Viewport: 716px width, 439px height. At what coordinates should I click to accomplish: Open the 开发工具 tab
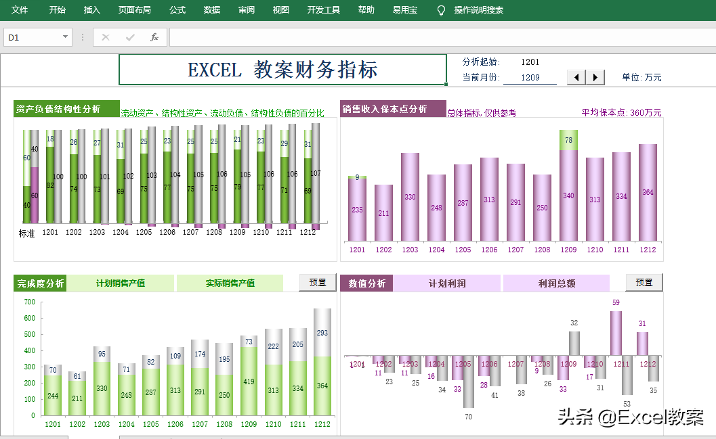pos(324,9)
